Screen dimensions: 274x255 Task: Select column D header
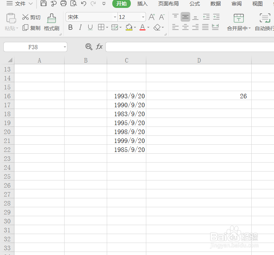pyautogui.click(x=199, y=60)
